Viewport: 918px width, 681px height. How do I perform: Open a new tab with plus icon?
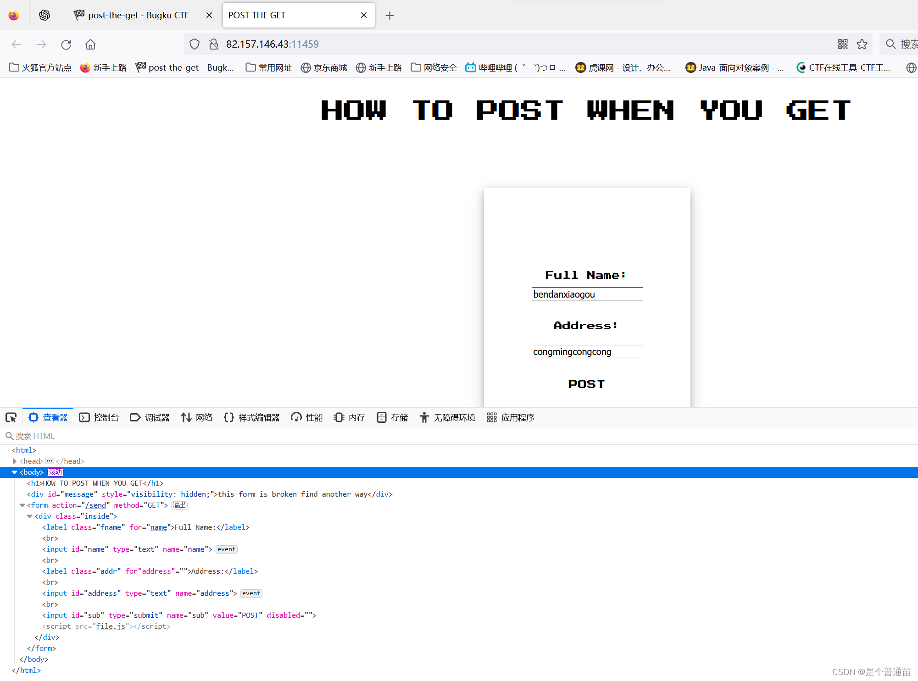389,16
